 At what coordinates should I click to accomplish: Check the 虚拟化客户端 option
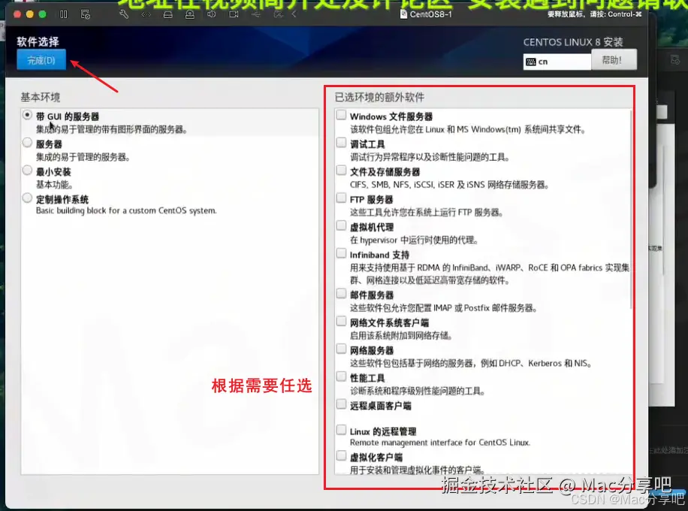click(340, 457)
